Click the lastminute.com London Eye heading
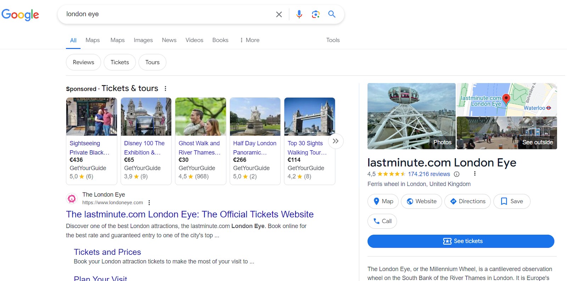The height and width of the screenshot is (281, 567). tap(442, 163)
